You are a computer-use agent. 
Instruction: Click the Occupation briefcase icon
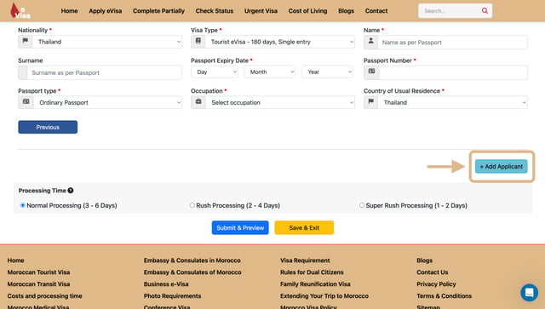pos(198,101)
